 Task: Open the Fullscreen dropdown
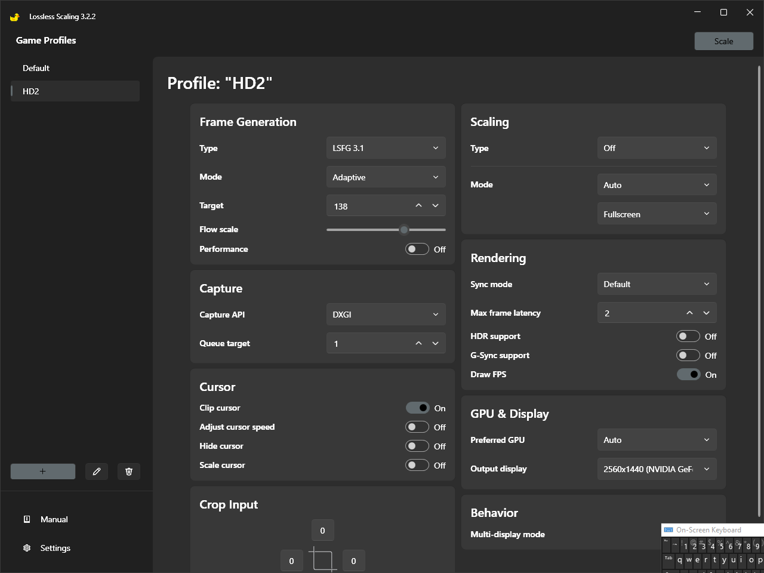click(x=657, y=214)
